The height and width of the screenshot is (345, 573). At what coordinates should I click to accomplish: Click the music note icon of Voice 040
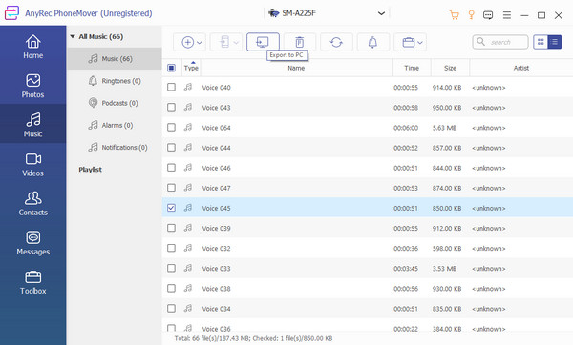coord(188,87)
